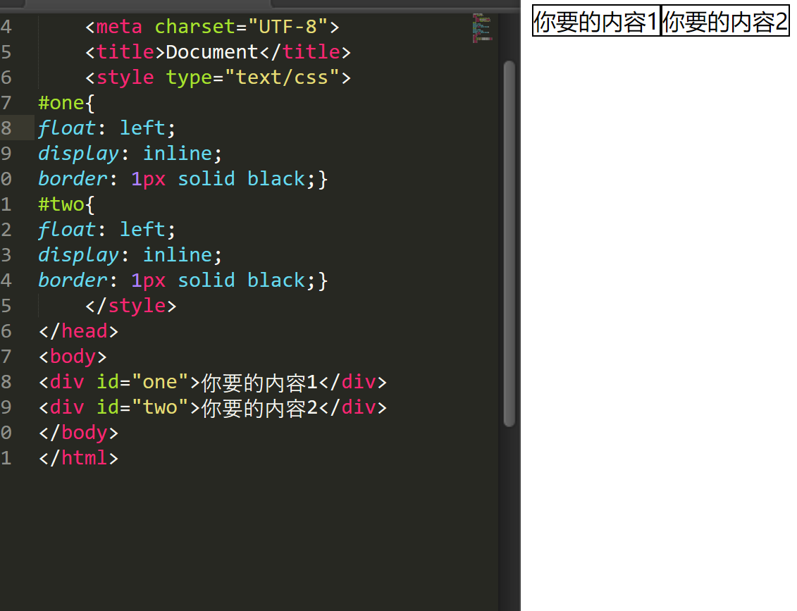
Task: Click the opening <body> tag
Action: 73,357
